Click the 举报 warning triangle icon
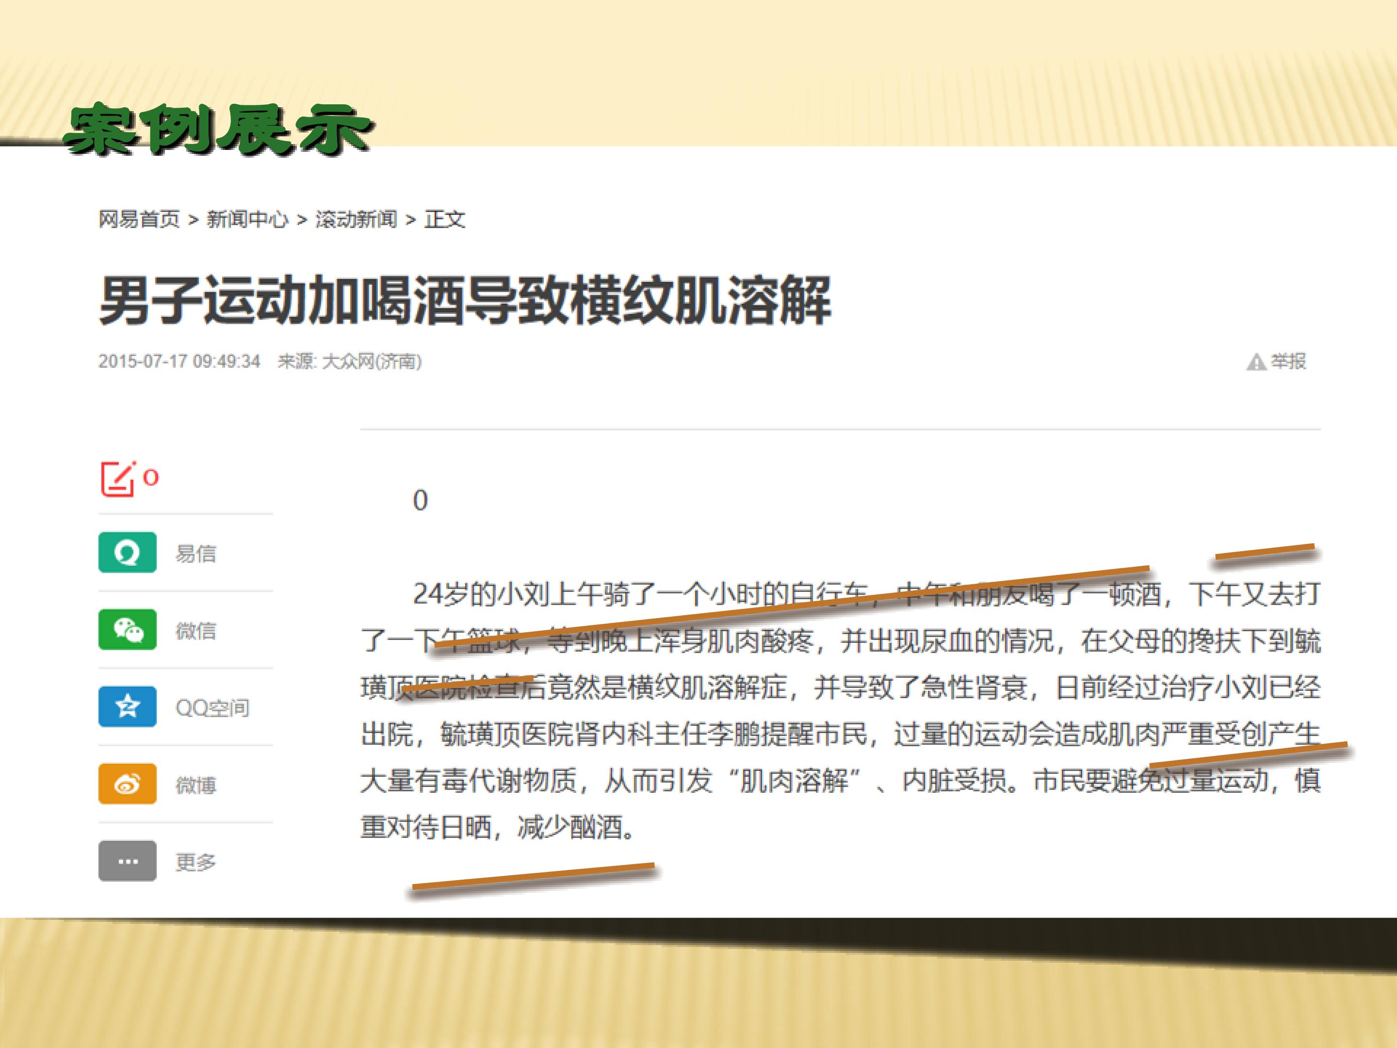The image size is (1397, 1048). pos(1255,362)
